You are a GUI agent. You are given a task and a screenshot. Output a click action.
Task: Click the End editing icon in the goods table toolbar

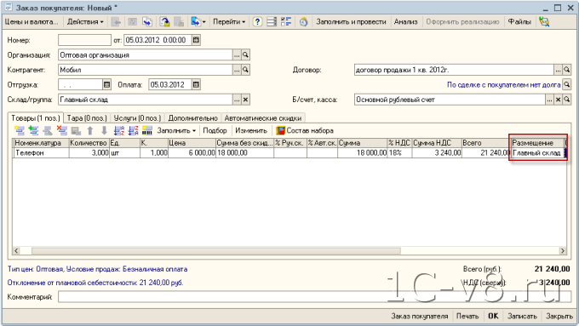coord(76,130)
